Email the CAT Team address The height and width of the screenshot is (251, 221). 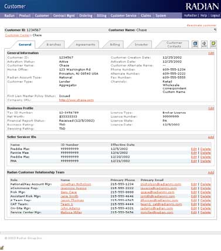tap(161, 204)
